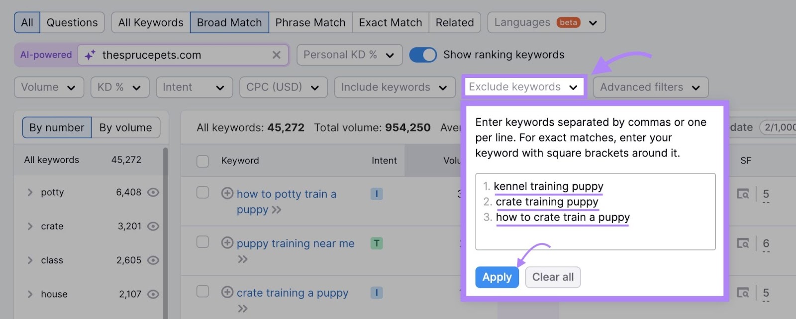Open the Advanced filters dropdown

point(650,87)
